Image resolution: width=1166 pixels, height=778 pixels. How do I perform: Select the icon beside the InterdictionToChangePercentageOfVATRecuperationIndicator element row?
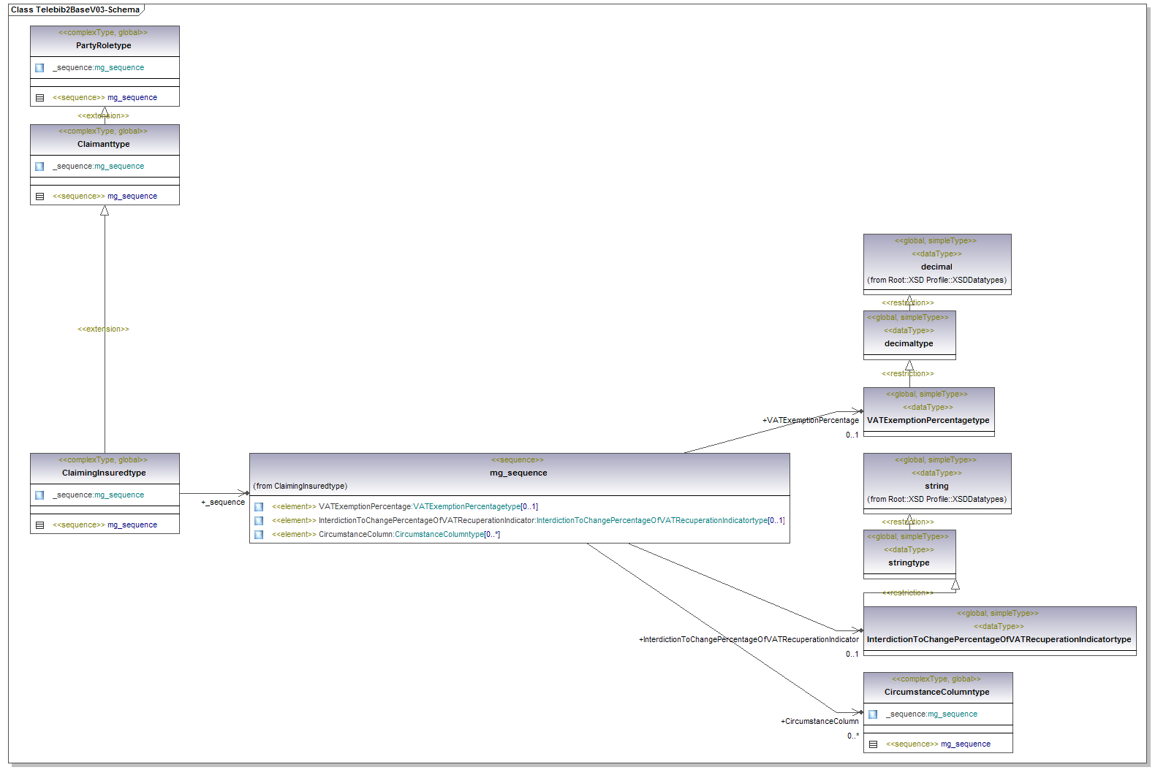pyautogui.click(x=259, y=521)
